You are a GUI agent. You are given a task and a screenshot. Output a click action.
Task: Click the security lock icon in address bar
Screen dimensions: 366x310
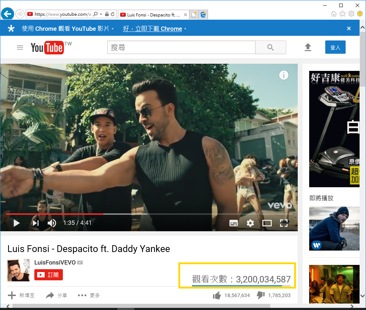pos(107,14)
